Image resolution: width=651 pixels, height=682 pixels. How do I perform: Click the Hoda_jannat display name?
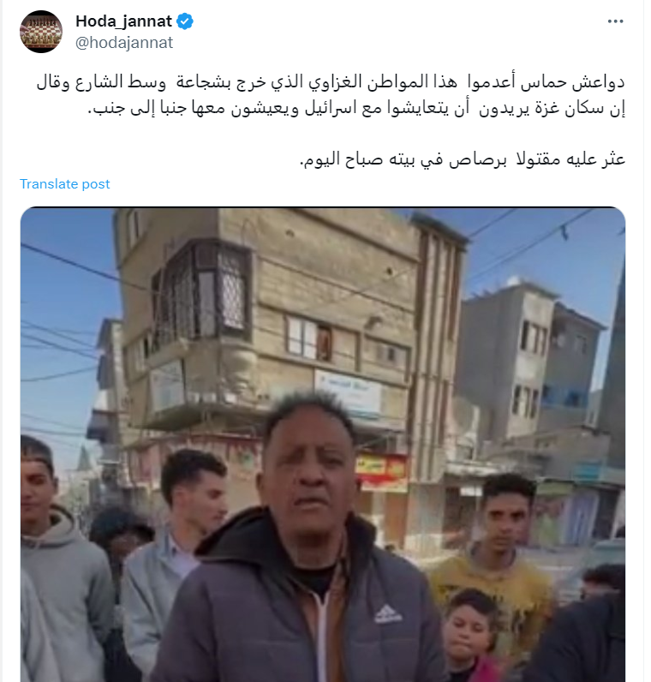[124, 21]
